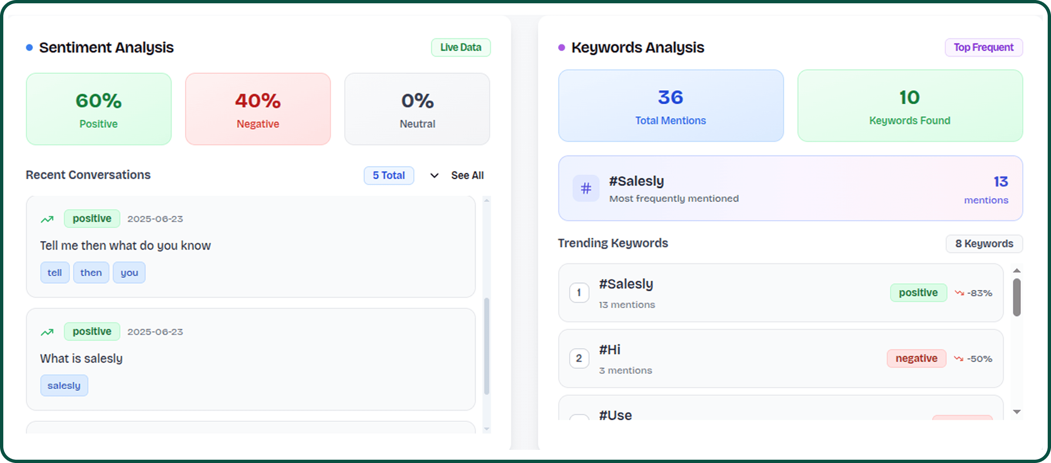Image resolution: width=1051 pixels, height=463 pixels.
Task: Toggle the positive badge on the #Salesly keyword
Action: click(x=918, y=292)
